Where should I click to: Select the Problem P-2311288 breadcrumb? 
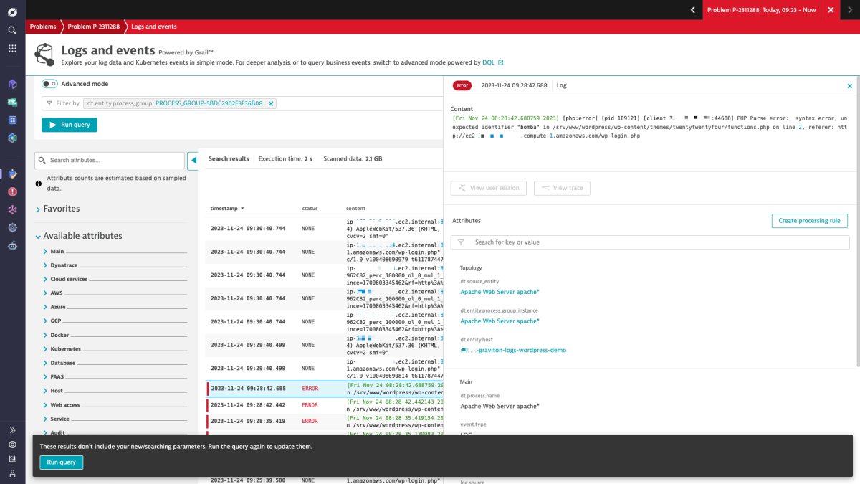pos(93,26)
